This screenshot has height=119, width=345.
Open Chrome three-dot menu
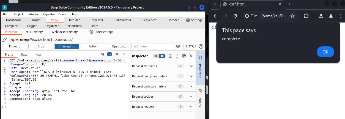coord(341,16)
